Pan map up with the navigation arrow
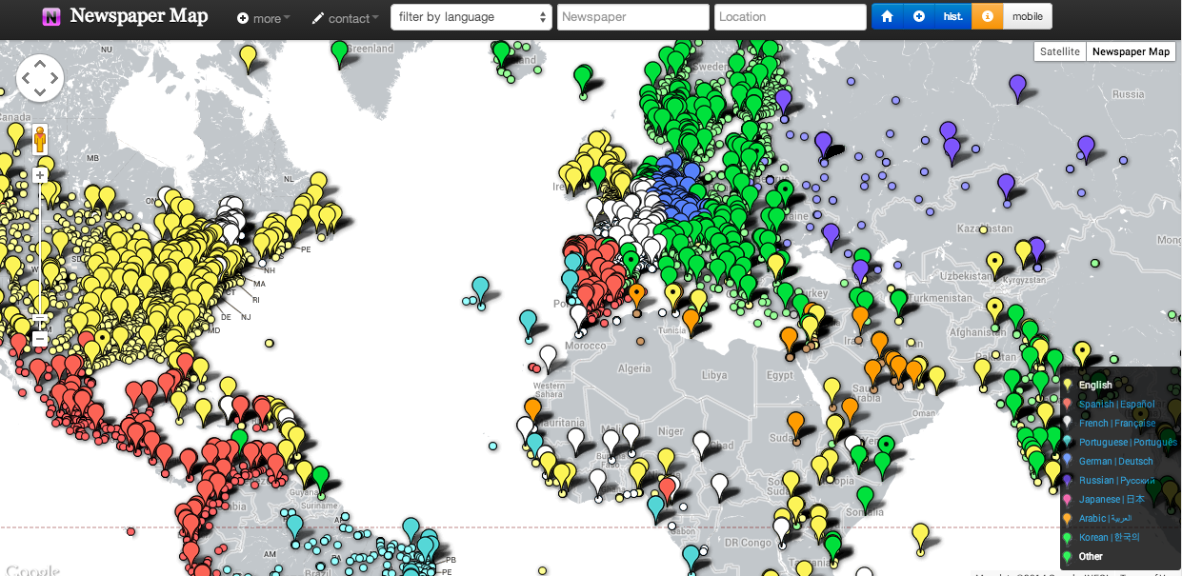Viewport: 1182px width, 576px height. pyautogui.click(x=40, y=65)
